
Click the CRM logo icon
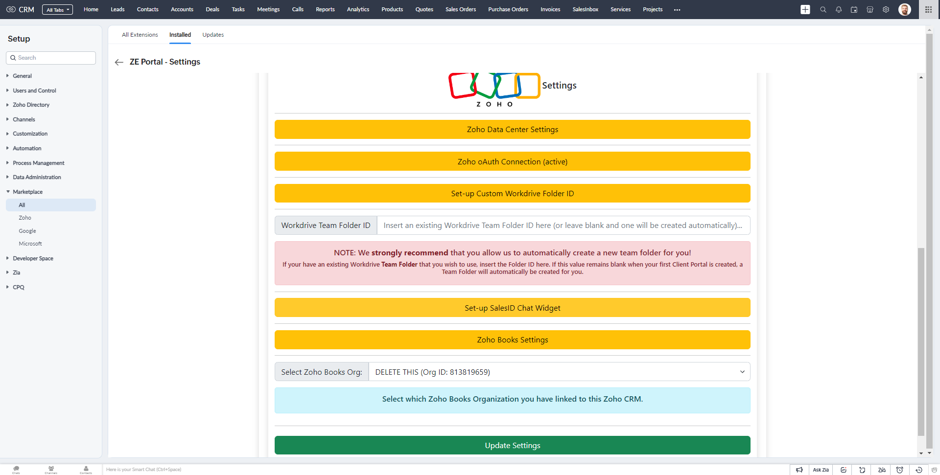coord(11,9)
